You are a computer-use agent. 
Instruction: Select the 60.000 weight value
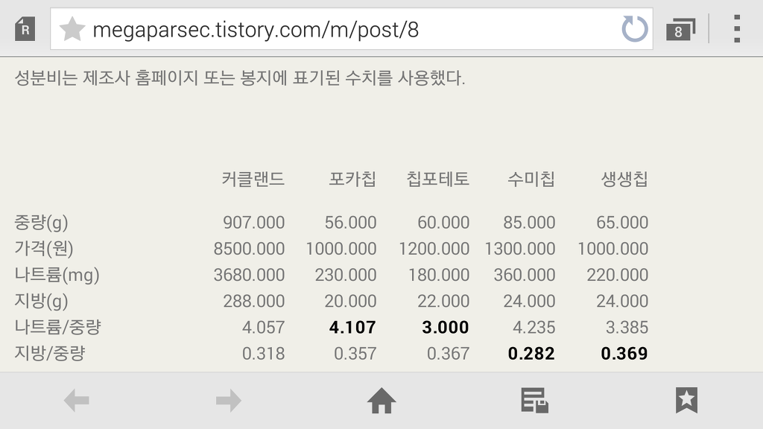point(443,223)
